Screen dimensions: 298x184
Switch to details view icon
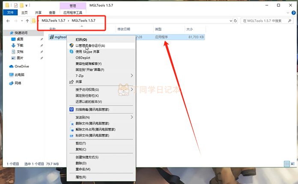tap(287, 164)
